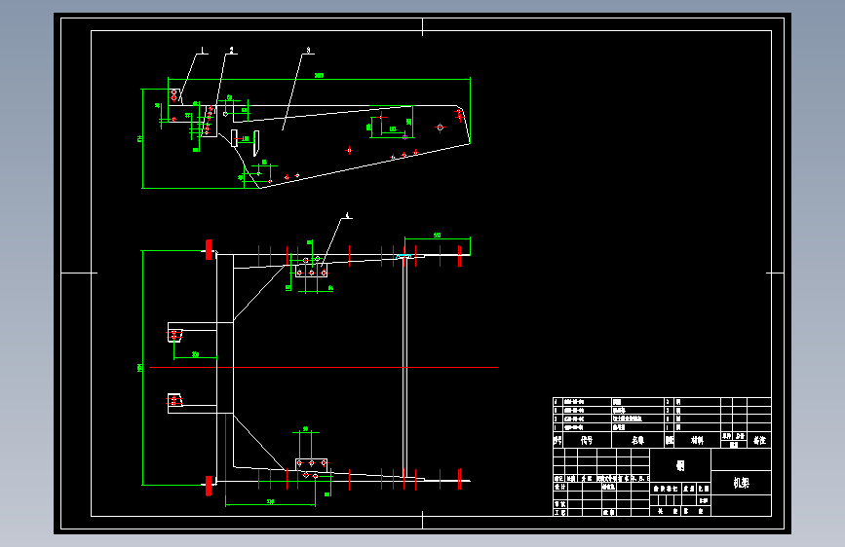Screen dimensions: 845x547
Task: Select the 代号 column header in parts list
Action: [x=587, y=440]
